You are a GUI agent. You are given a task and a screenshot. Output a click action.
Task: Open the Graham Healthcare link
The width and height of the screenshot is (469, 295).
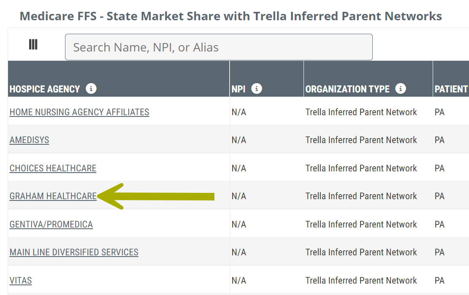coord(53,196)
